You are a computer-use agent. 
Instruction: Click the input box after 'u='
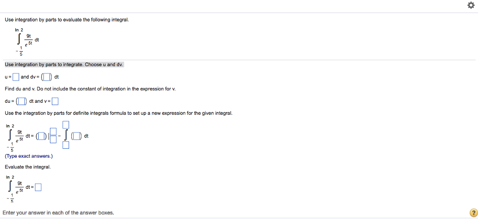pyautogui.click(x=16, y=77)
